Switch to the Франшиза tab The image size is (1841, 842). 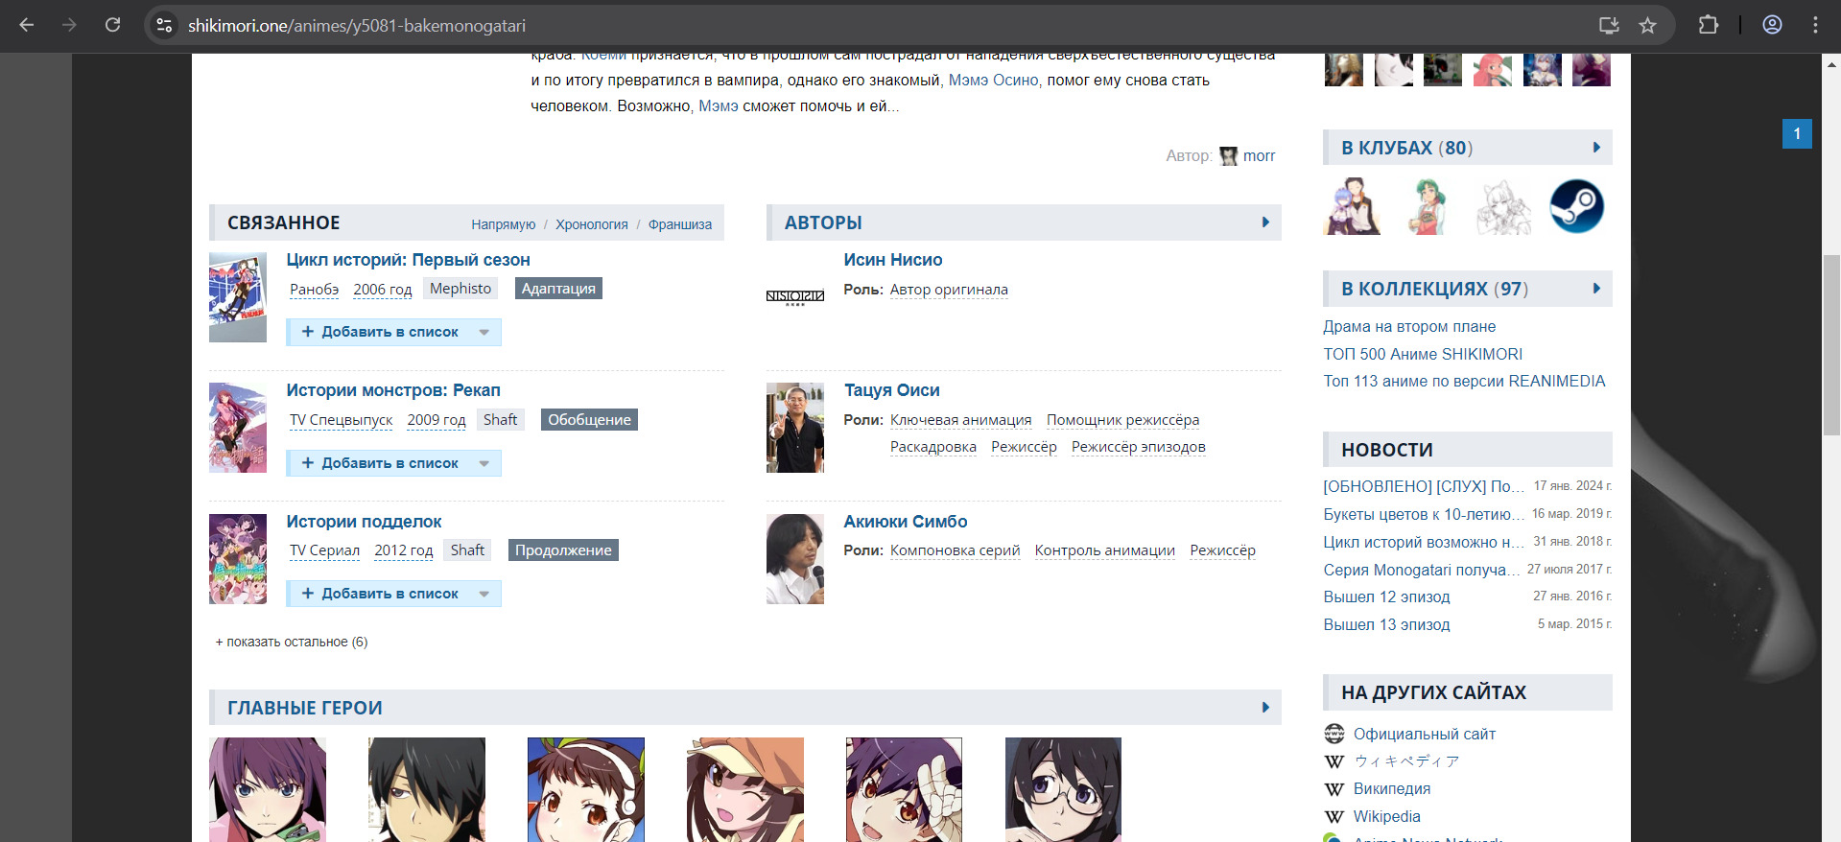coord(679,224)
